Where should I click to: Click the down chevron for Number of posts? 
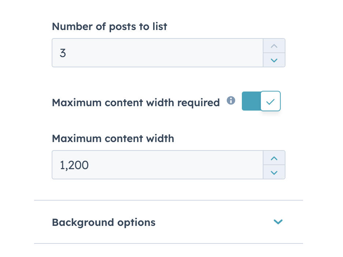coord(274,60)
